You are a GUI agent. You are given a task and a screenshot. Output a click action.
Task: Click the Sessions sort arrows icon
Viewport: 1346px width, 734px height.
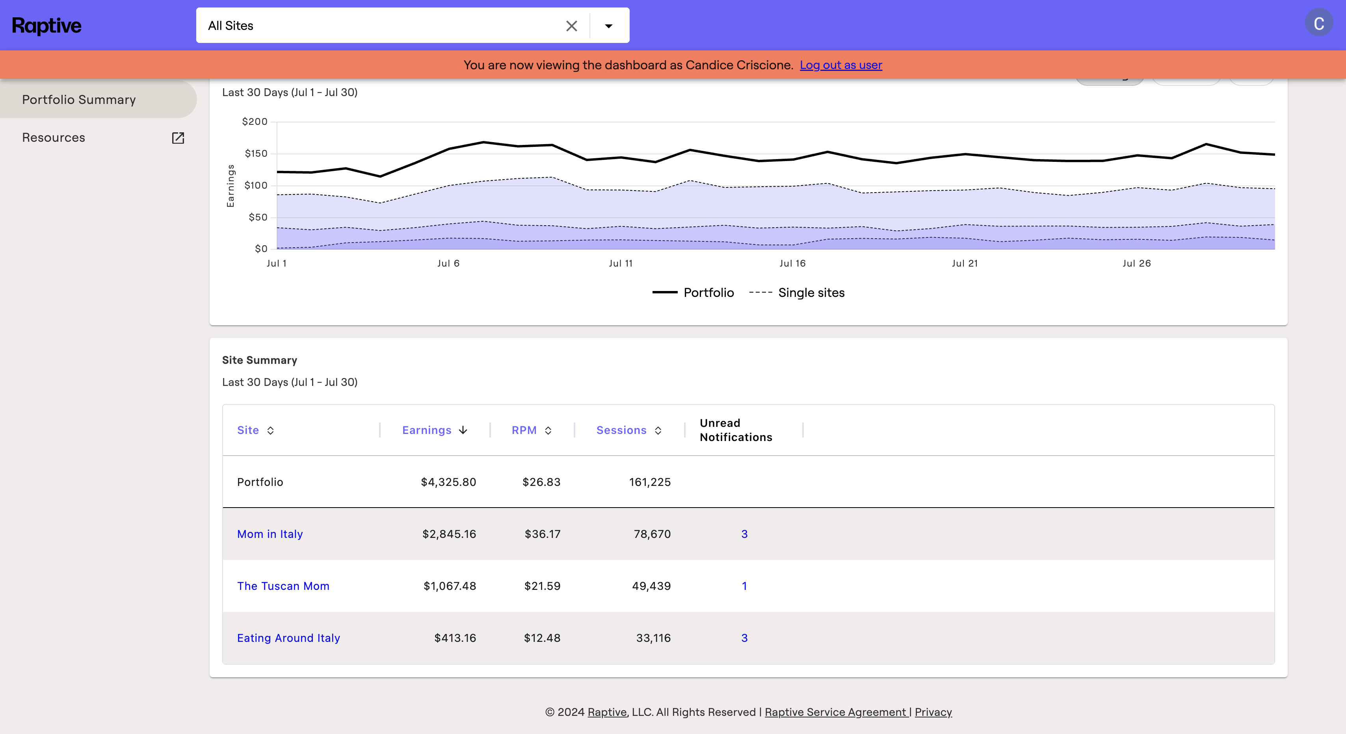tap(658, 430)
